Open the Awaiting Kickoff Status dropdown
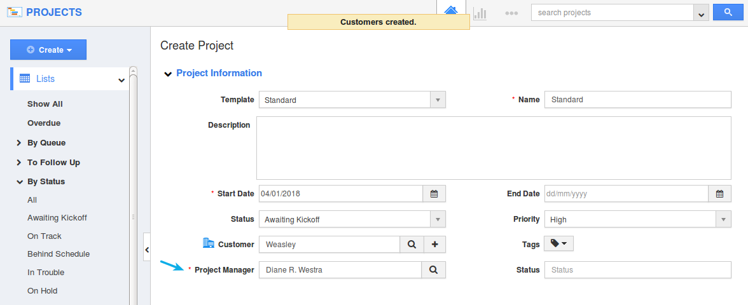Viewport: 748px width, 305px height. pos(352,220)
